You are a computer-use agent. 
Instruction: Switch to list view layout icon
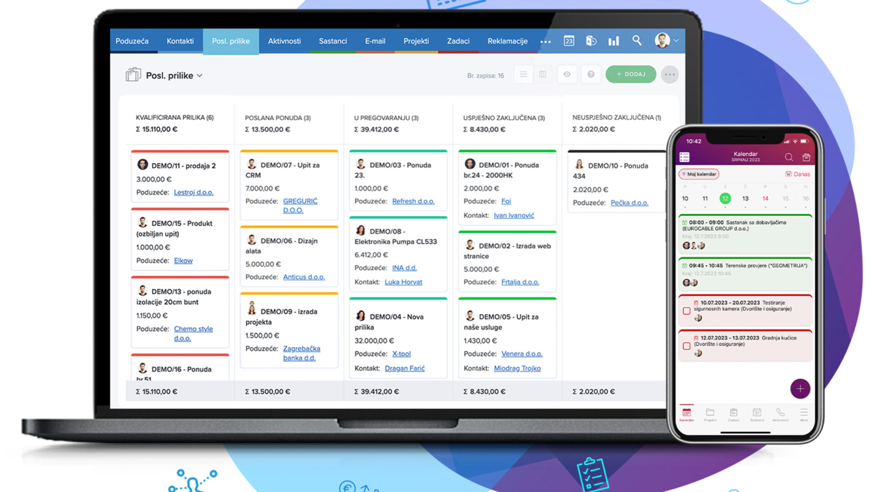(x=523, y=74)
